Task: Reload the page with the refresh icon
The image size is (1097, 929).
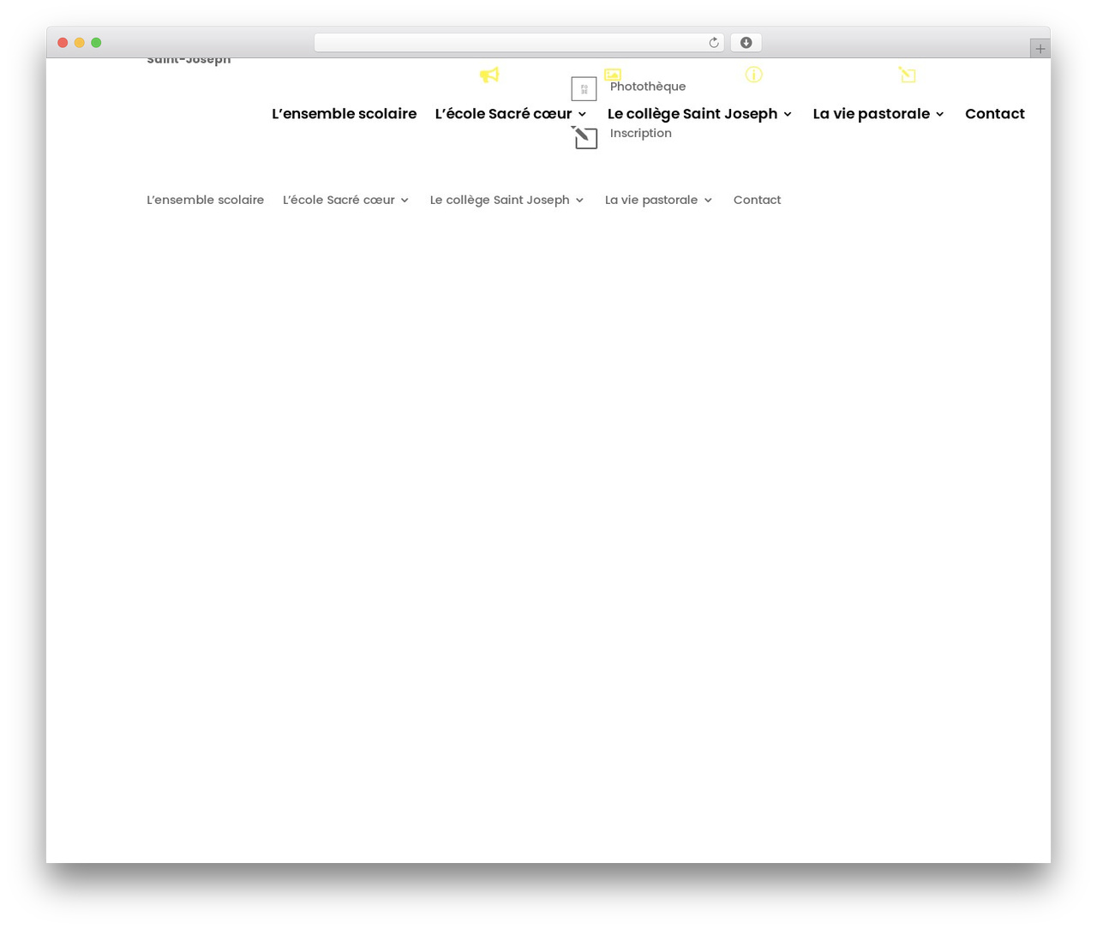Action: click(x=713, y=43)
